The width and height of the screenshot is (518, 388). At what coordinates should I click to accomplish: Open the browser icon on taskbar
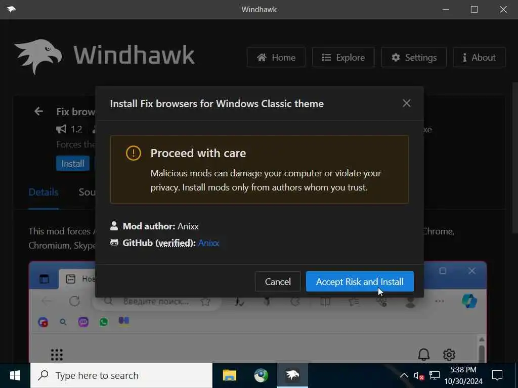click(261, 375)
